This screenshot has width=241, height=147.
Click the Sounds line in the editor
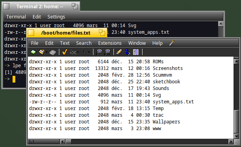(99, 88)
